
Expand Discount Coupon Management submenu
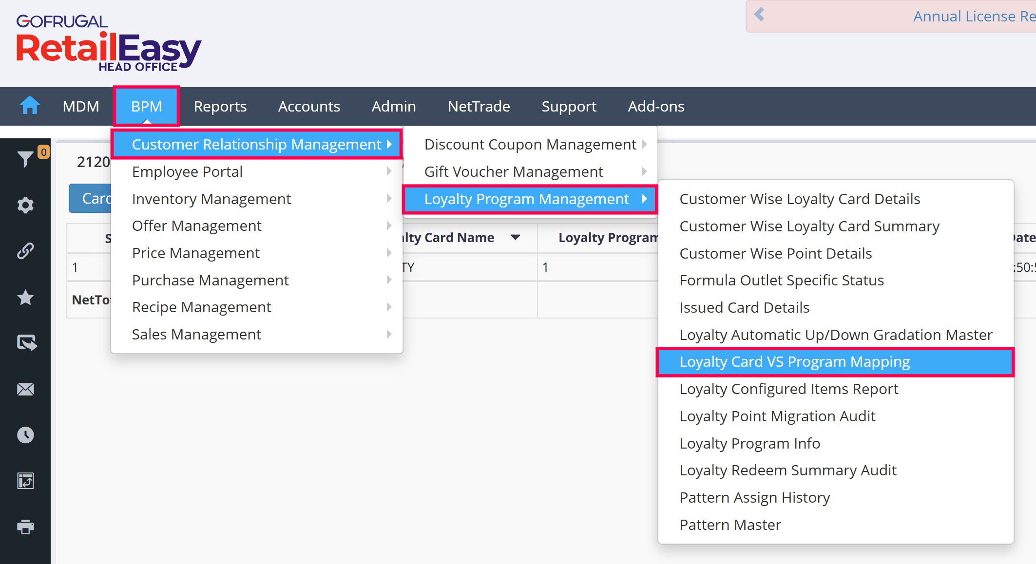click(x=530, y=144)
